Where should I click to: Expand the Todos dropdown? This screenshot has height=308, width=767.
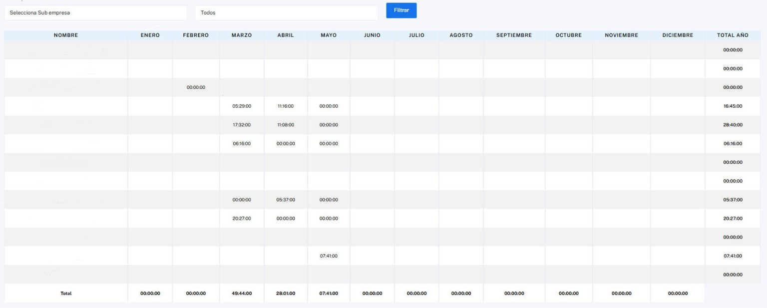[x=287, y=13]
